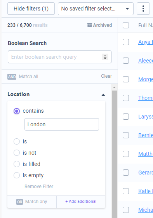Click Remove Filter under Location
The image size is (153, 218).
(39, 186)
